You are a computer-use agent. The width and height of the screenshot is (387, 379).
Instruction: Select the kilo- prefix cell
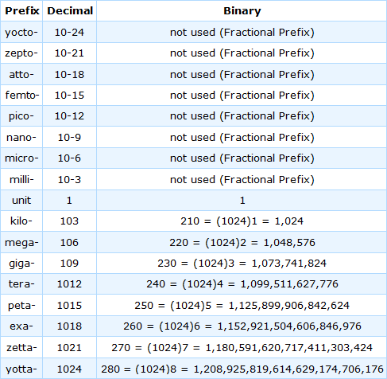[21, 221]
